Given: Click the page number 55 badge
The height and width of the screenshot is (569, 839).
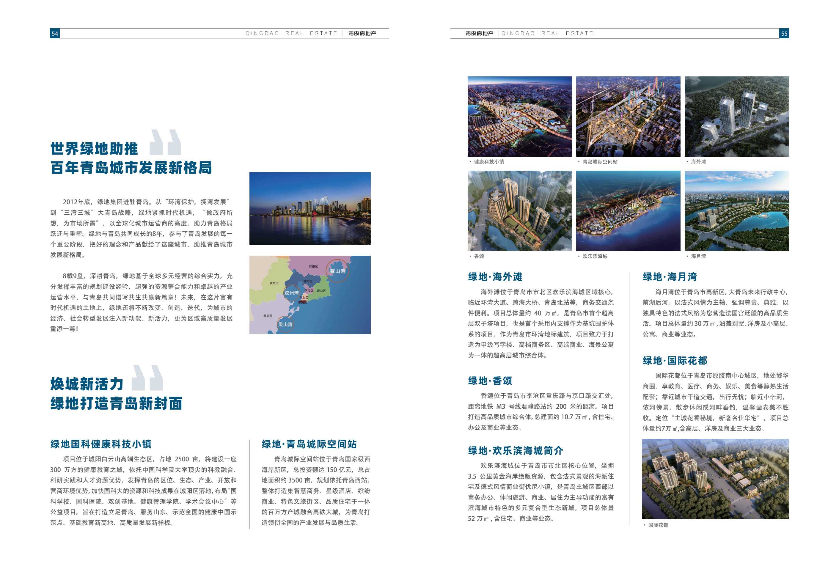Looking at the screenshot, I should (784, 34).
